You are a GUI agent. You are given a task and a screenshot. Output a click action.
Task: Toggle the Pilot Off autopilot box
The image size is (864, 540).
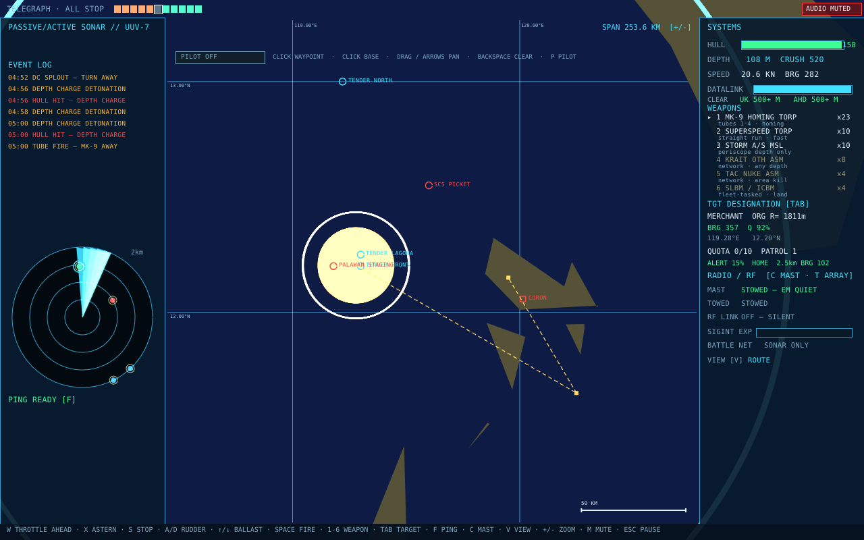point(220,57)
